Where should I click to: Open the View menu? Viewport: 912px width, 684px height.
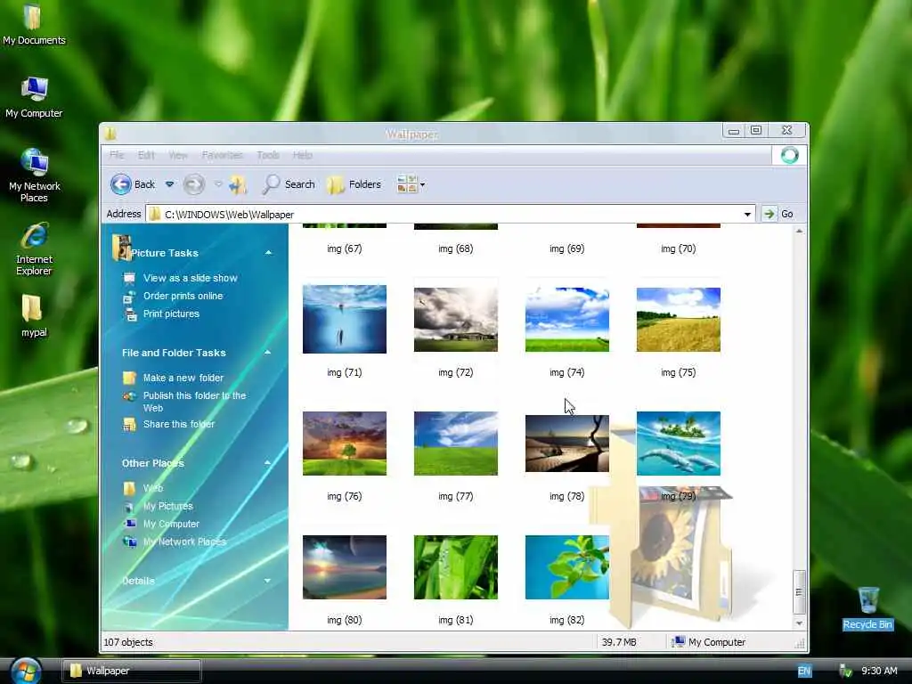pyautogui.click(x=178, y=155)
